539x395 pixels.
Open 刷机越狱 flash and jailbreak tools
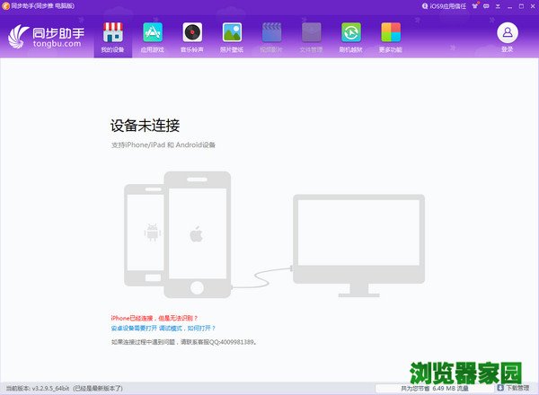(x=350, y=37)
